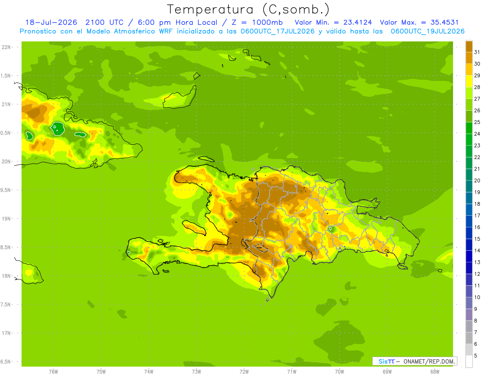Click the legend label '7'

476,332
